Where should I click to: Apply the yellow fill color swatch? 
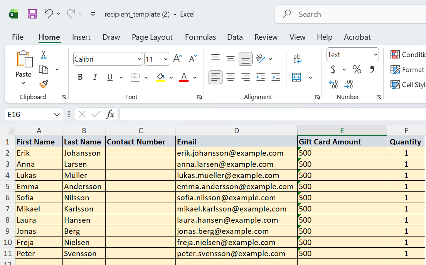click(160, 77)
